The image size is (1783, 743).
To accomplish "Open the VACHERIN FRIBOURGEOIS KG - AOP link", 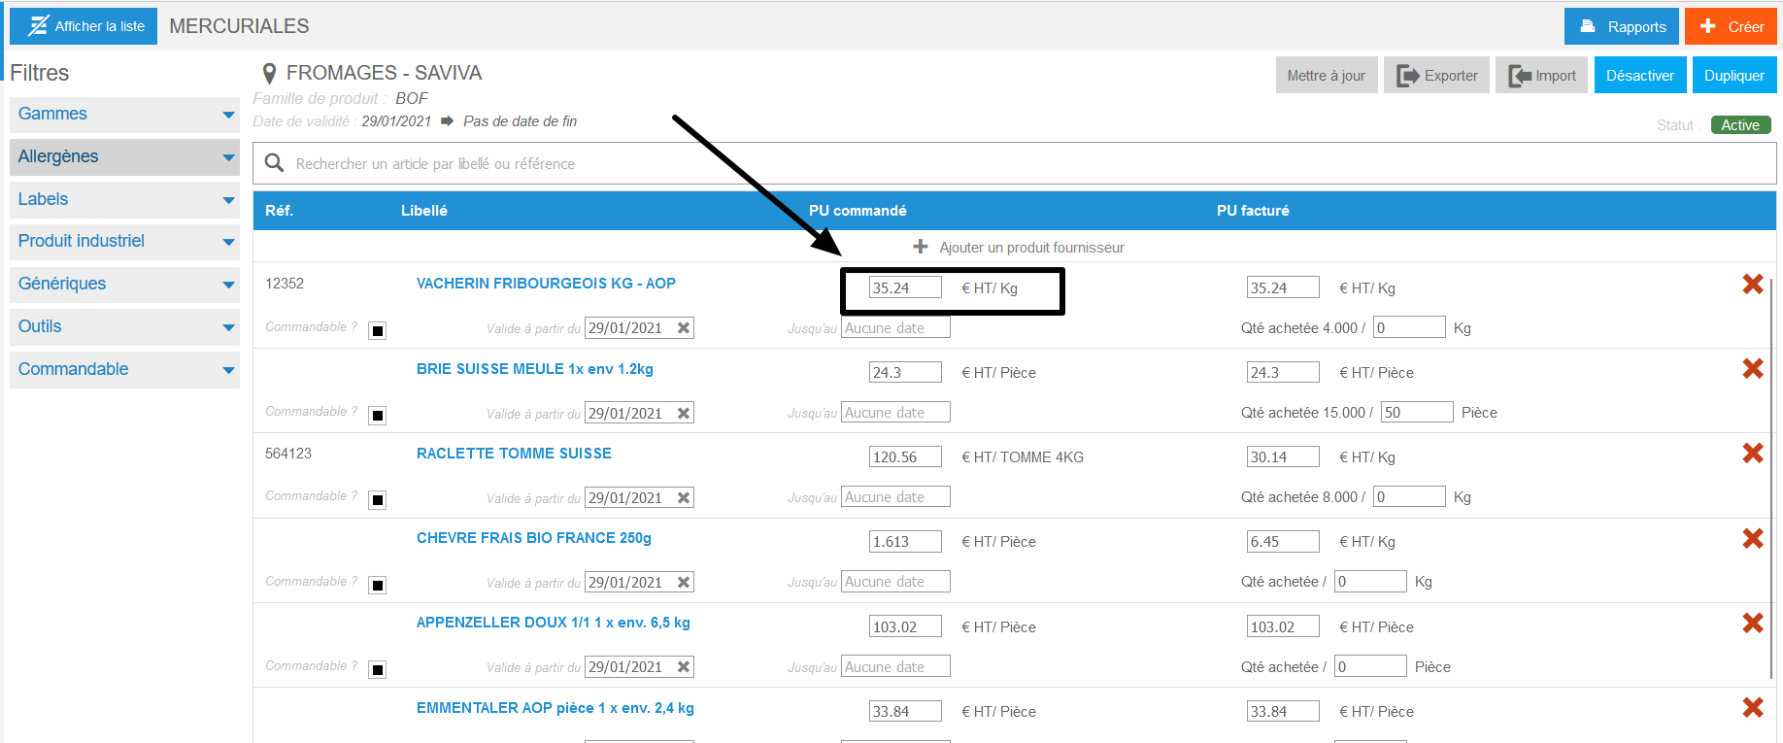I will click(x=546, y=284).
